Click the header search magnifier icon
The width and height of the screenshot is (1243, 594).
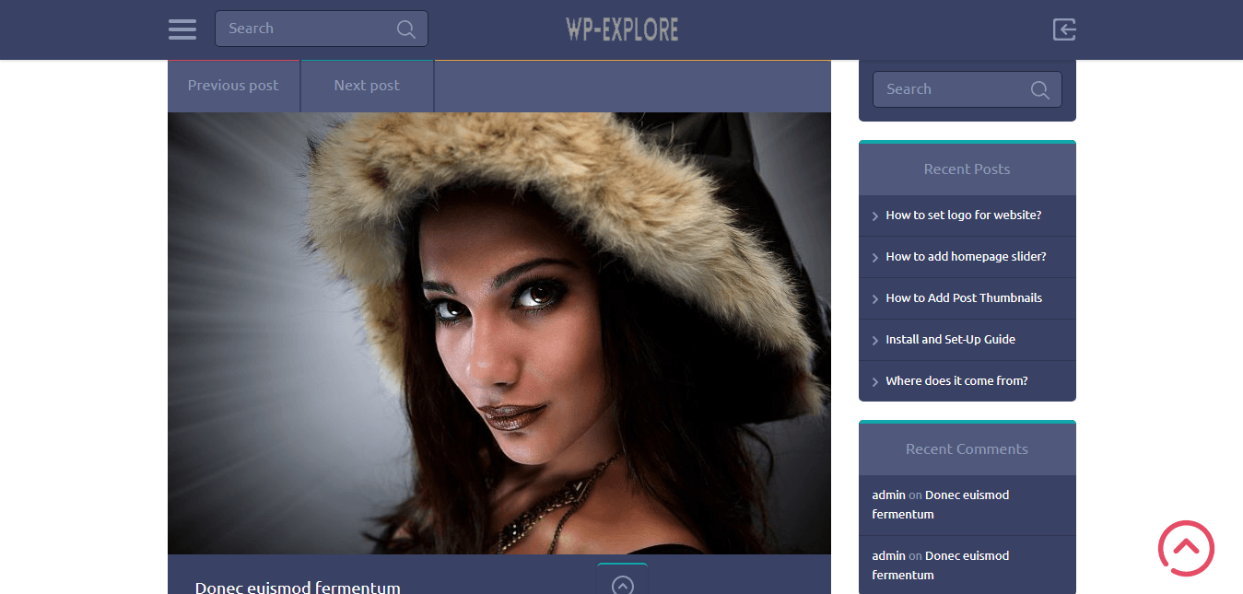(x=406, y=29)
